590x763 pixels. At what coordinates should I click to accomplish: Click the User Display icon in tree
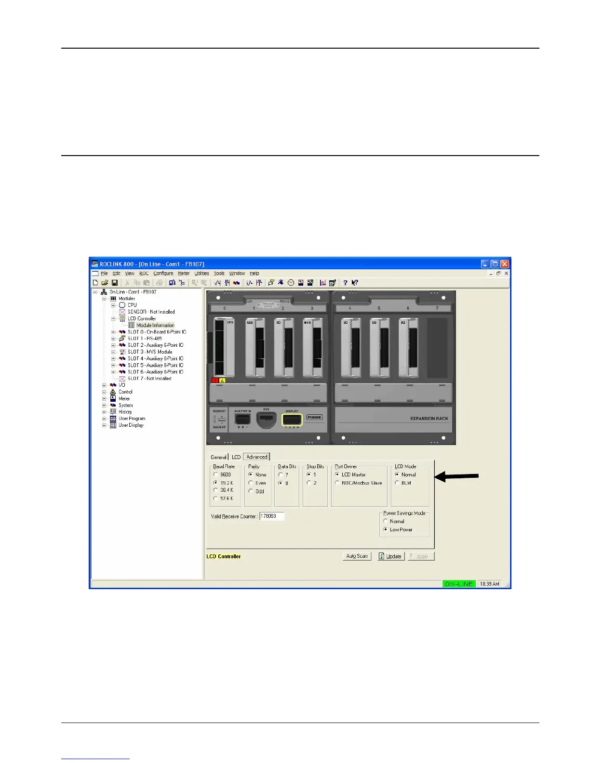[113, 425]
